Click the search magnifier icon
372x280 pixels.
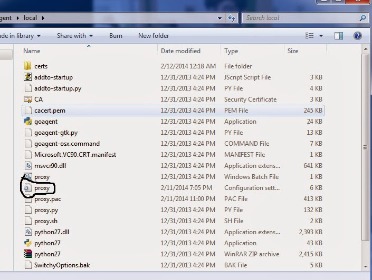click(363, 18)
